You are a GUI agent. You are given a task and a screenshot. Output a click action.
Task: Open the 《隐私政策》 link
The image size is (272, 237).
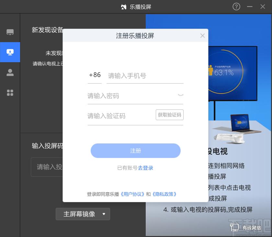(x=164, y=194)
